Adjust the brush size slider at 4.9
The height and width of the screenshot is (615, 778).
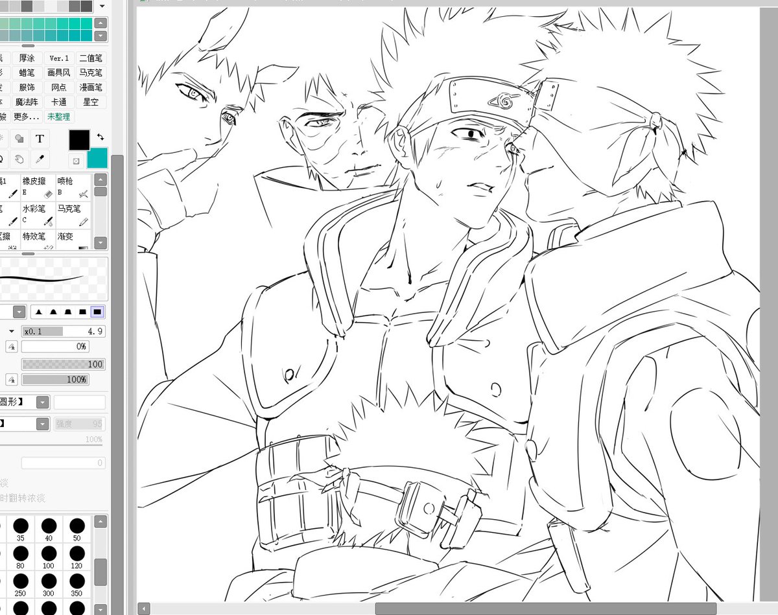pyautogui.click(x=64, y=331)
